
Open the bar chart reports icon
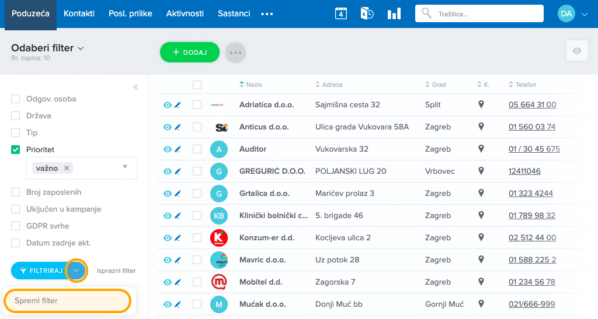coord(394,13)
